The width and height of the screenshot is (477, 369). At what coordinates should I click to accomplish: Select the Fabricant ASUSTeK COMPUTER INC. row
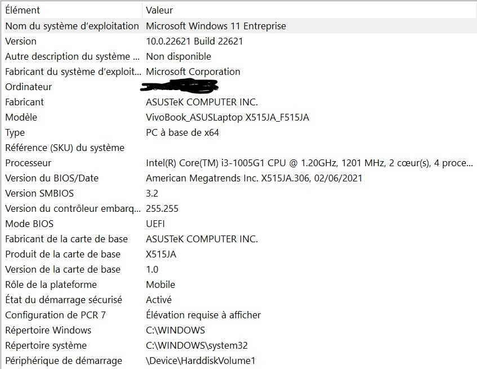coord(239,102)
